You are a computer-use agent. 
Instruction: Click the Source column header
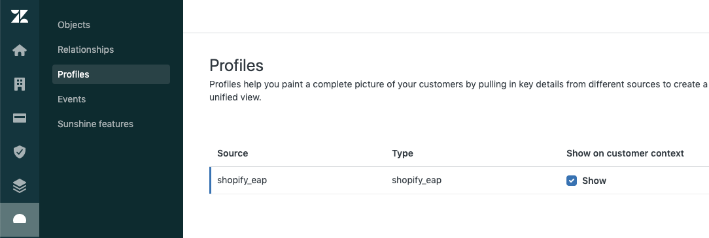pos(232,153)
